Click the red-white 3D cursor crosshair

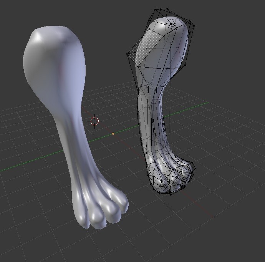click(94, 121)
